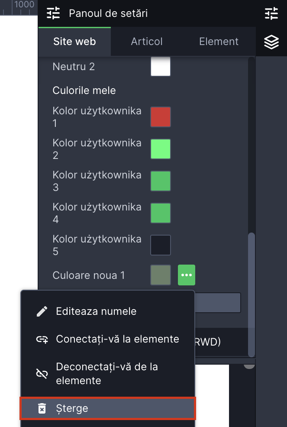Click the pencil icon beside Editeaza numele
The width and height of the screenshot is (287, 427).
tap(42, 311)
